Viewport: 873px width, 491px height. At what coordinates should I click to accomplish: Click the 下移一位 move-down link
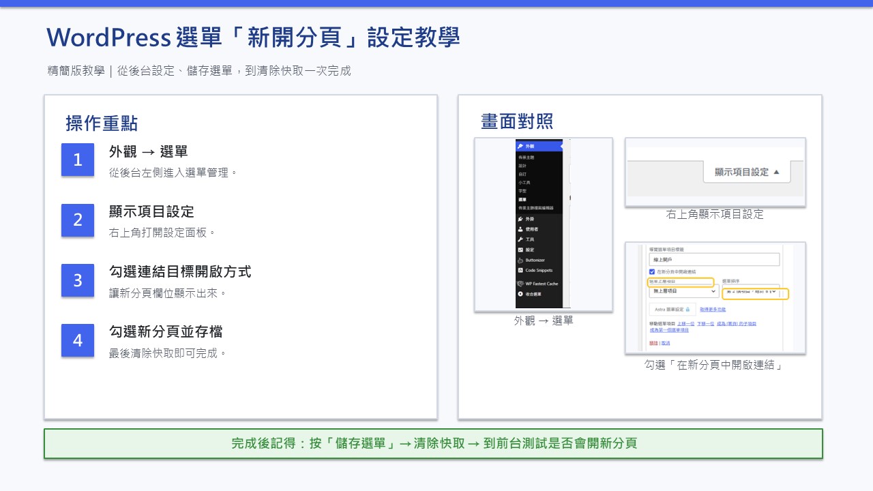(x=707, y=324)
